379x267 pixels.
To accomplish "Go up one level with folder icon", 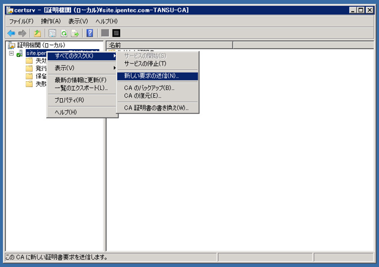I will pos(37,33).
